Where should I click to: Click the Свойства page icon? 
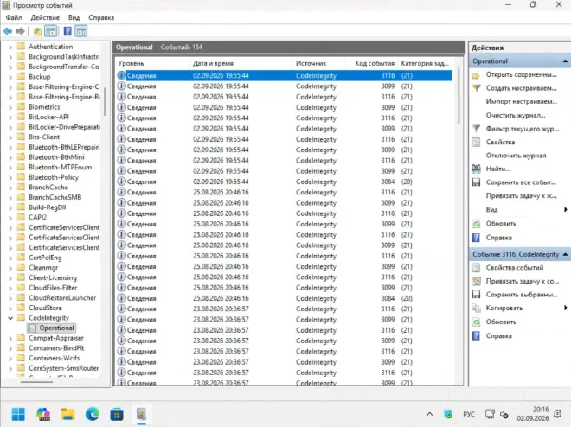coord(476,143)
